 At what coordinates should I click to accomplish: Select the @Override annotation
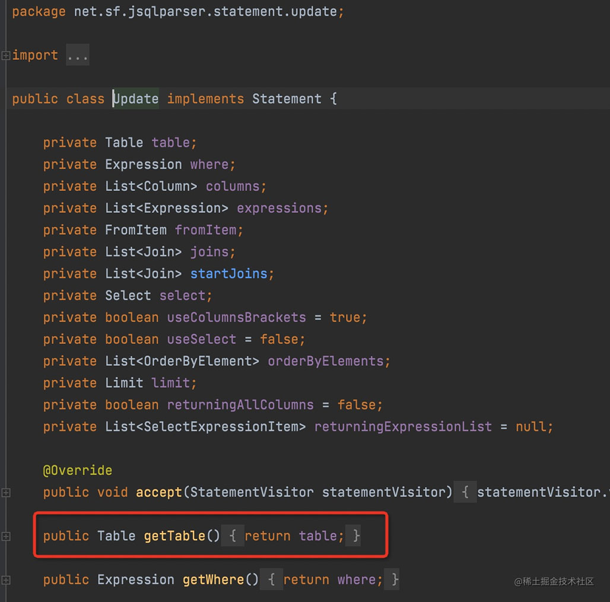tap(77, 470)
